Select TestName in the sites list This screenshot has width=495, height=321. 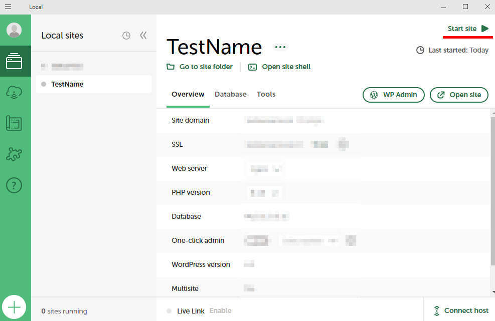(94, 84)
